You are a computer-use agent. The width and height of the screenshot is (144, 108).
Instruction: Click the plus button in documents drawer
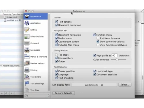2,93
